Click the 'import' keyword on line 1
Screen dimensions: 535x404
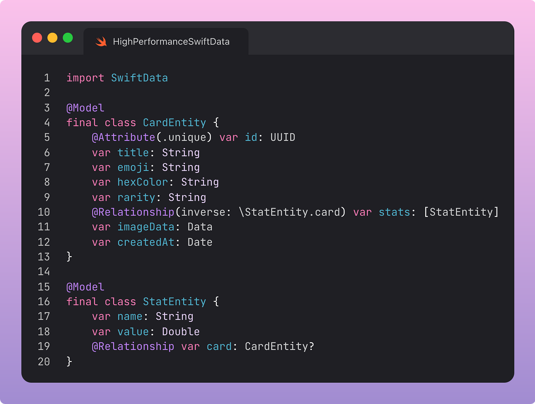[x=85, y=78]
